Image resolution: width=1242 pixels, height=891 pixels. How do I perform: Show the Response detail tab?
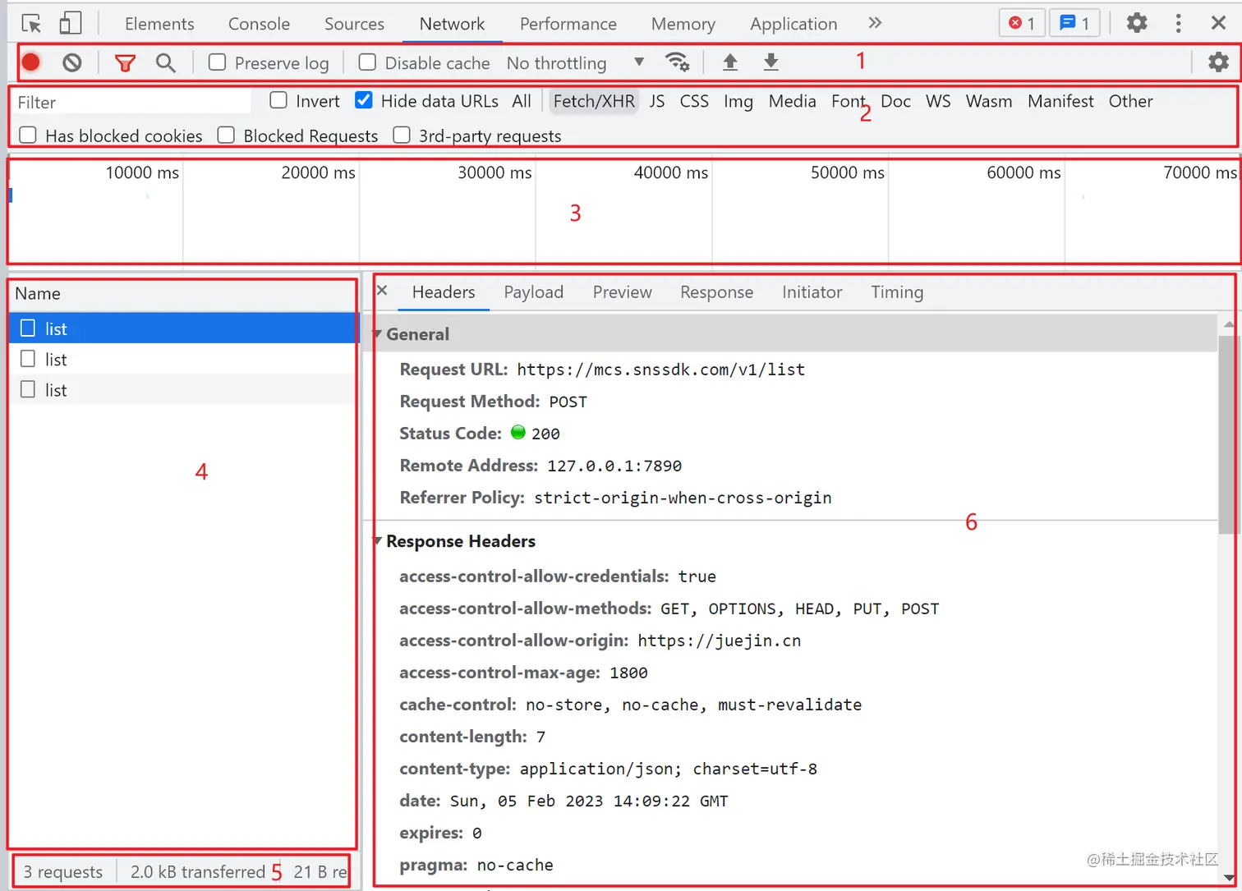[716, 292]
